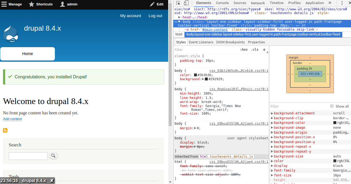Switch to DOM Breakpoints sub-tab

point(230,42)
